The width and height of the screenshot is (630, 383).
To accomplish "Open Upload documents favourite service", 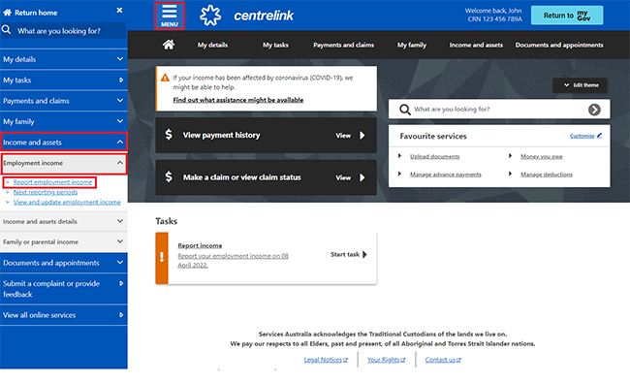I will 434,156.
